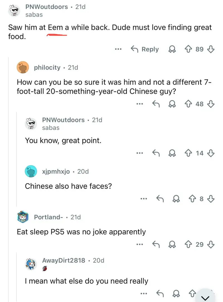Reply arrow on philocity's comment

(x=156, y=104)
